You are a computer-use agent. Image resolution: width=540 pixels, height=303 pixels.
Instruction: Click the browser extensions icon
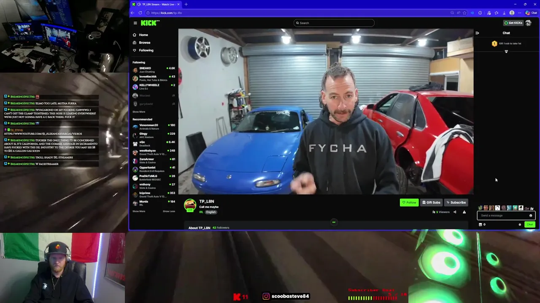pyautogui.click(x=480, y=13)
